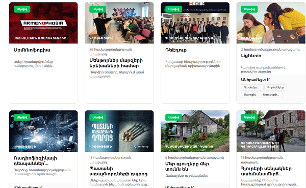
Task: Select the Դեէդուք project heading
Action: tap(176, 50)
